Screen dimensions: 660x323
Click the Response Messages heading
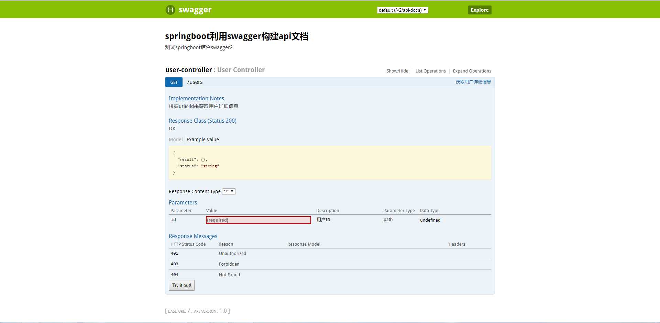point(193,236)
